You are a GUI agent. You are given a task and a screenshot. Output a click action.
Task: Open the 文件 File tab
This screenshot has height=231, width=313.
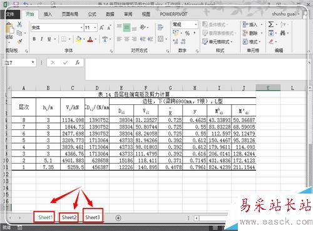11,14
